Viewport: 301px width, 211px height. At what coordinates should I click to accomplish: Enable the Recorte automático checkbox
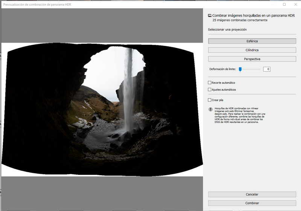click(x=210, y=83)
